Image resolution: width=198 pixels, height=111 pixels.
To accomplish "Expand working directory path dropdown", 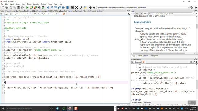I will 189,8.
